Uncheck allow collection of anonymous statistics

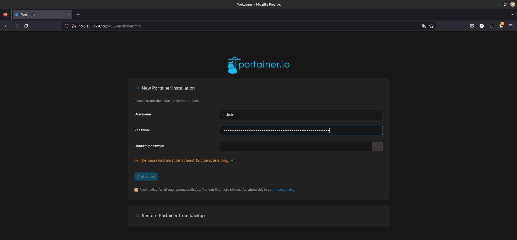click(136, 190)
